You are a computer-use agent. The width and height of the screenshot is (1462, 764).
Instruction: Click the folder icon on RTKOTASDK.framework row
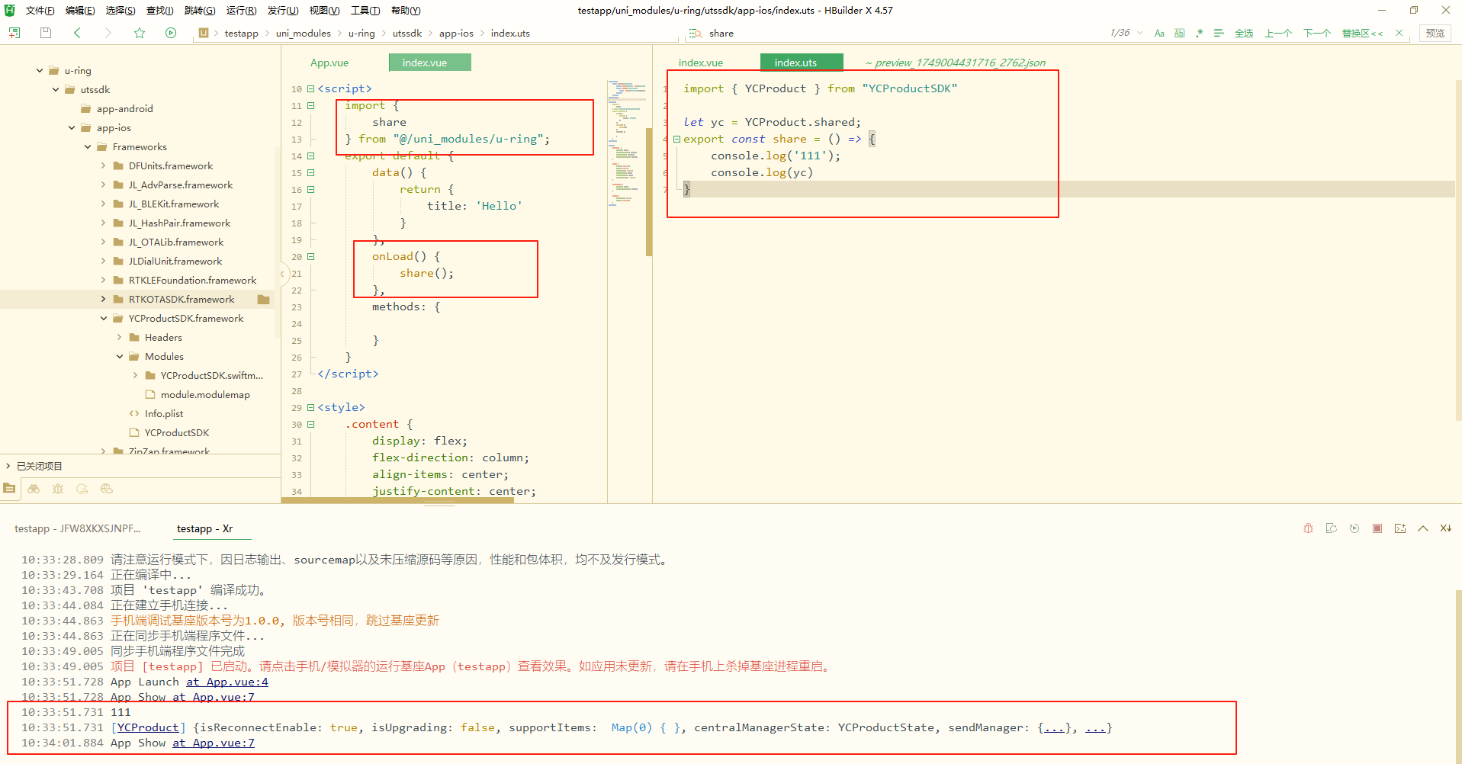coord(264,299)
